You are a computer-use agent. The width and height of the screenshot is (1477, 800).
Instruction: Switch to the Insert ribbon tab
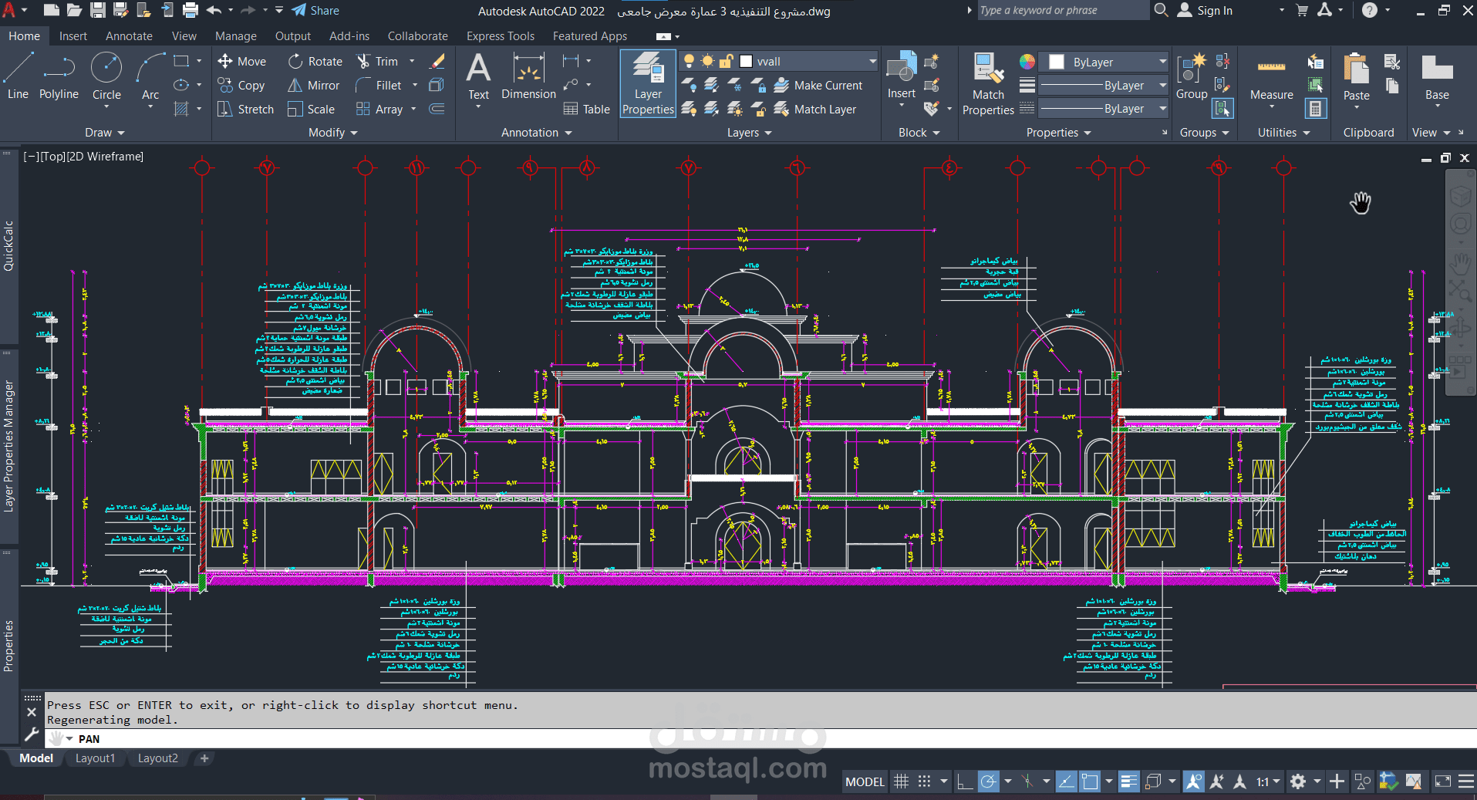click(73, 36)
